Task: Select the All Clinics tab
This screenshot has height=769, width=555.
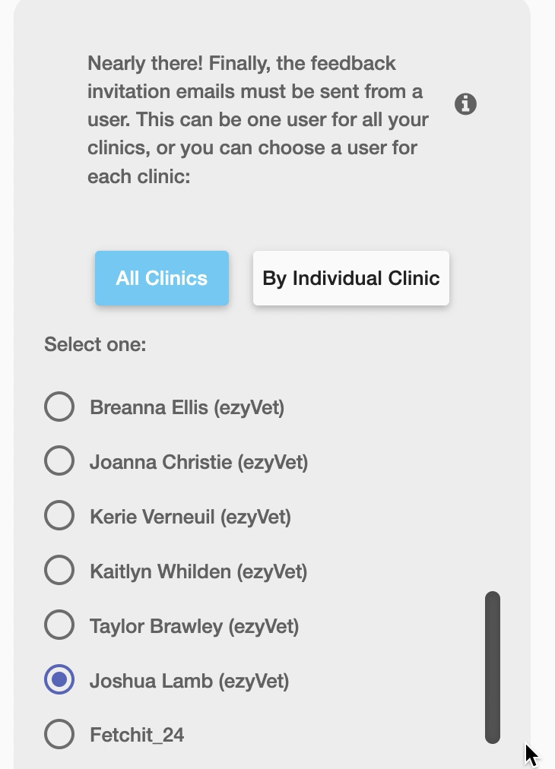Action: [x=162, y=278]
